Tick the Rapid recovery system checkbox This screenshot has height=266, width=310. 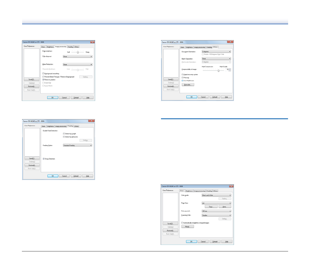pos(183,75)
